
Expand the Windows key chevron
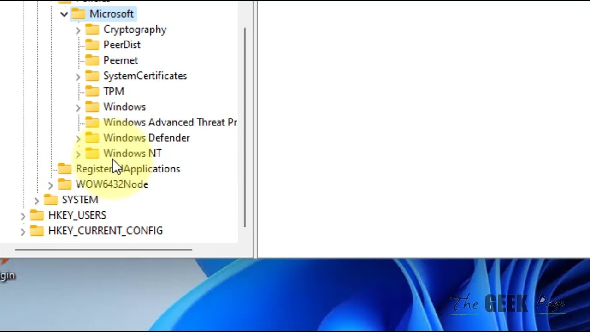click(x=78, y=107)
